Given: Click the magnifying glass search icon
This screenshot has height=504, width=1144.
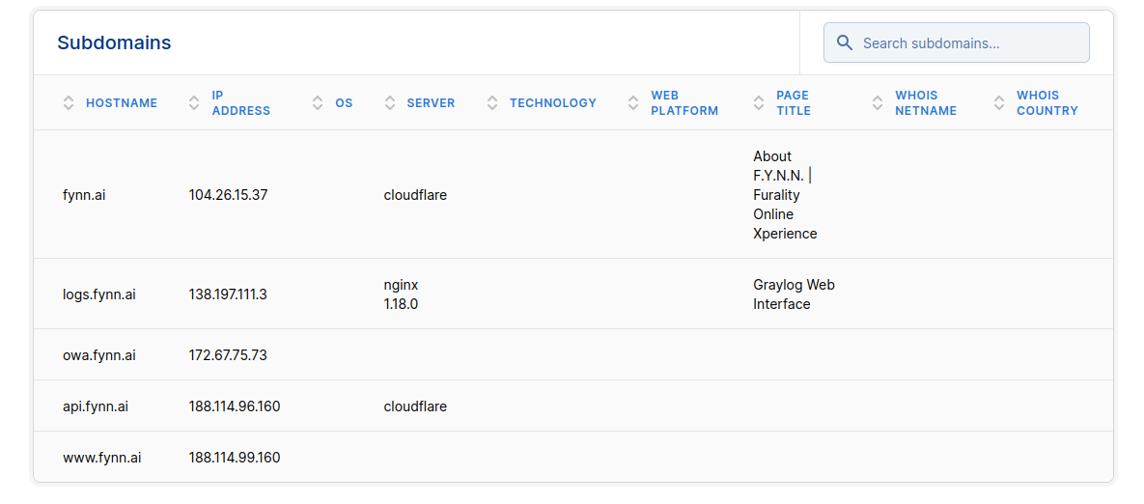Looking at the screenshot, I should click(845, 42).
